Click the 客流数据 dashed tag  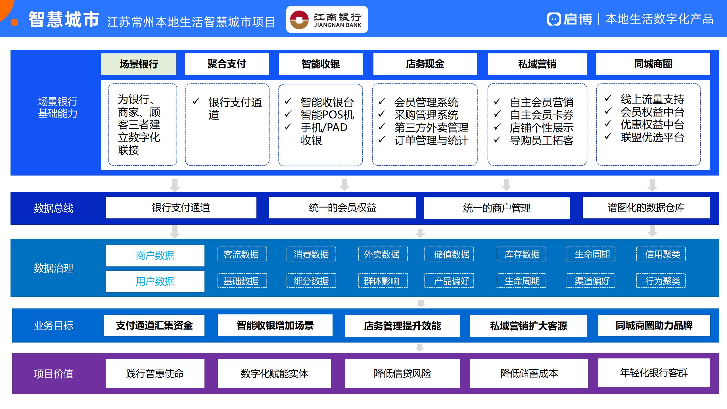tap(242, 254)
